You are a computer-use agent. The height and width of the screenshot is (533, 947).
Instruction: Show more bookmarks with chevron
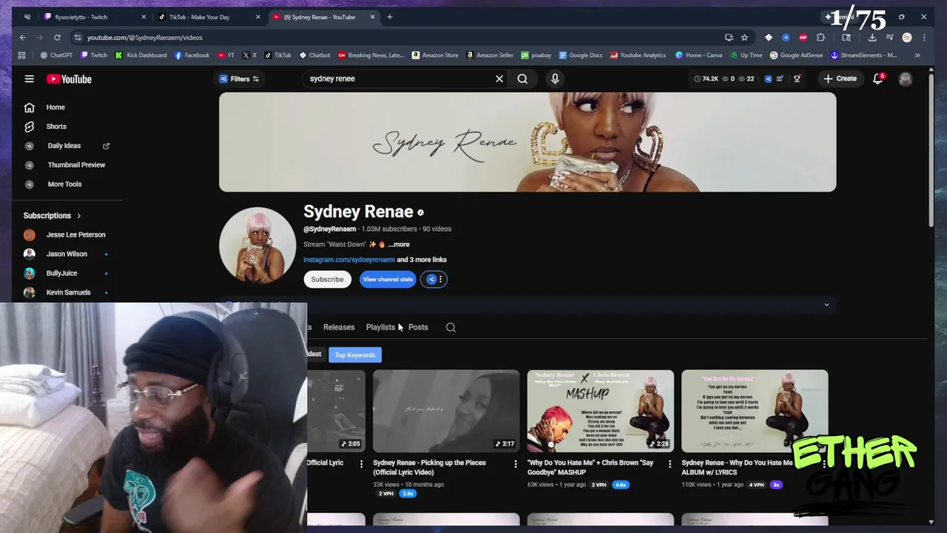tap(917, 55)
